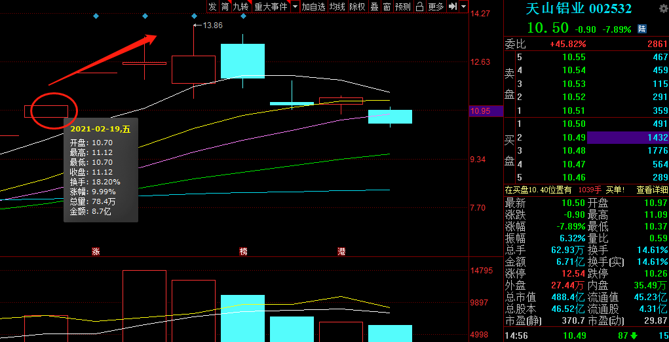Toggle the 除权 ex-rights adjustment
Viewport: 669px width, 342px height.
tap(357, 7)
